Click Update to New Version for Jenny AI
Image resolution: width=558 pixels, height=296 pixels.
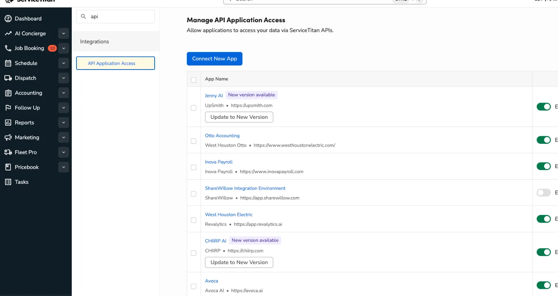coord(239,117)
